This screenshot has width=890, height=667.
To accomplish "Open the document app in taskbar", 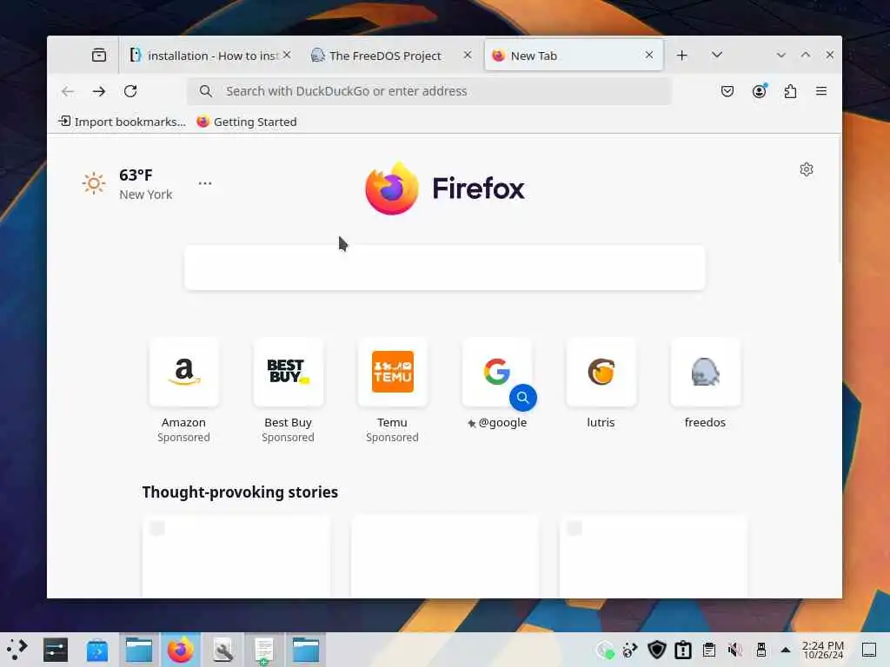I will tap(264, 650).
